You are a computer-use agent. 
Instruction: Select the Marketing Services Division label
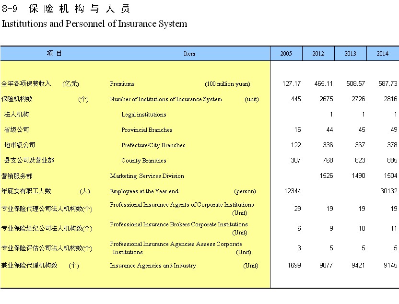click(147, 176)
